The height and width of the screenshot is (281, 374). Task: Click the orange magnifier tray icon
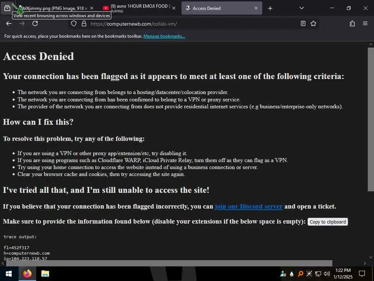301,274
